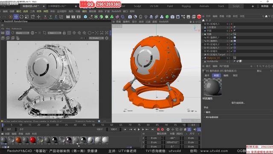Viewport: 273px width, 154px height.
Task: Open 默认 dropdown in attribute manager
Action: click(264, 71)
